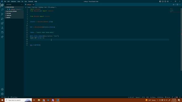Open the Source Control view
Image resolution: width=182 pixels, height=102 pixels.
(2, 14)
